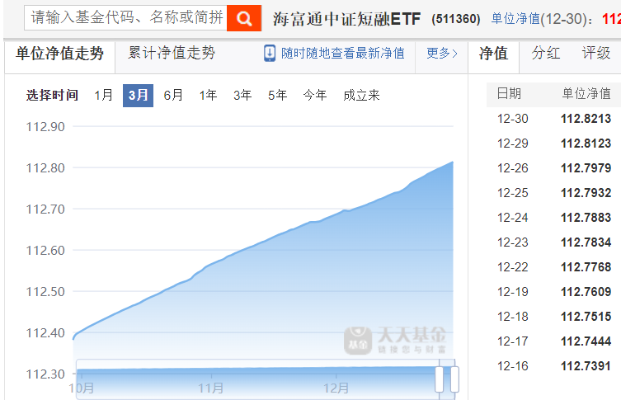Image resolution: width=621 pixels, height=400 pixels.
Task: Click the value 112.8213
Action: [586, 119]
